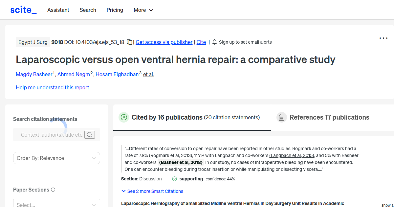Open the ellipsis options menu

click(x=383, y=38)
